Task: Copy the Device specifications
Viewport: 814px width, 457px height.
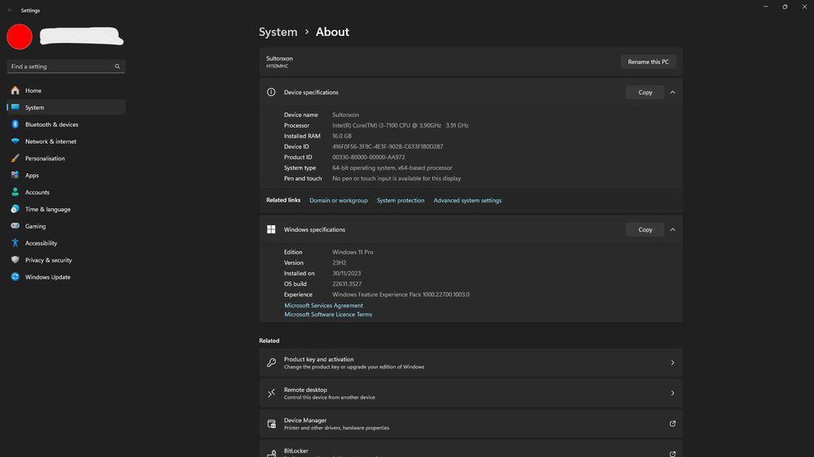Action: [x=645, y=93]
